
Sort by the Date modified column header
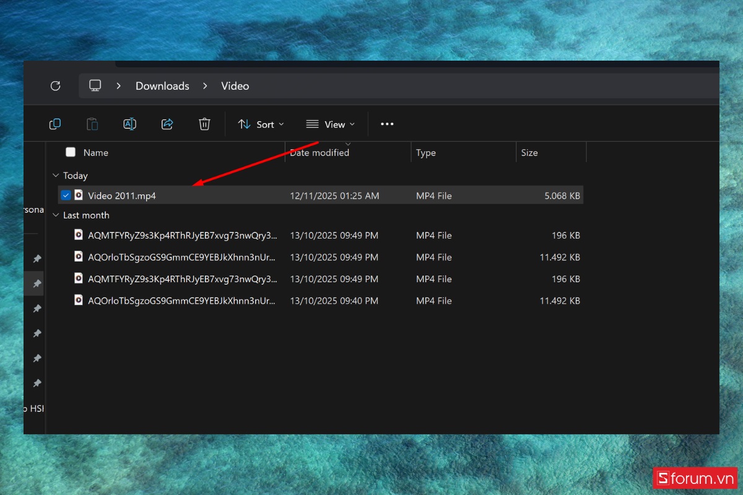[319, 153]
